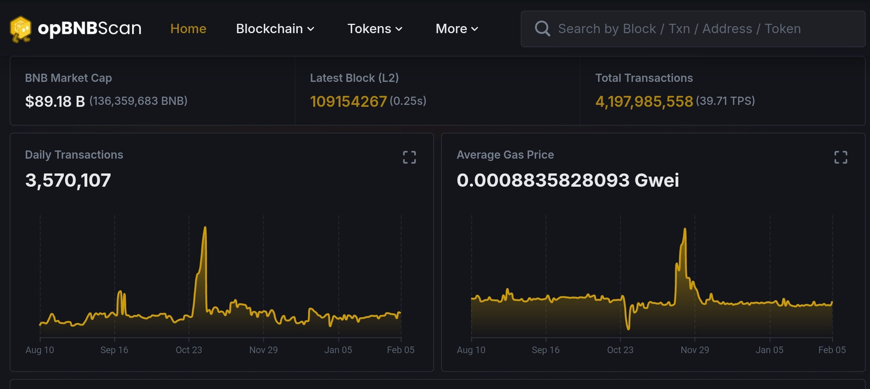Open the Blockchain dropdown menu

tap(275, 29)
